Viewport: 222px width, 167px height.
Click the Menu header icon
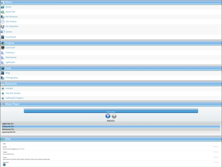click(2, 2)
